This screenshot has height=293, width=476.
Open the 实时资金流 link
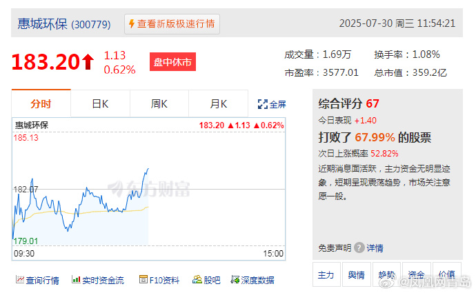(x=103, y=280)
